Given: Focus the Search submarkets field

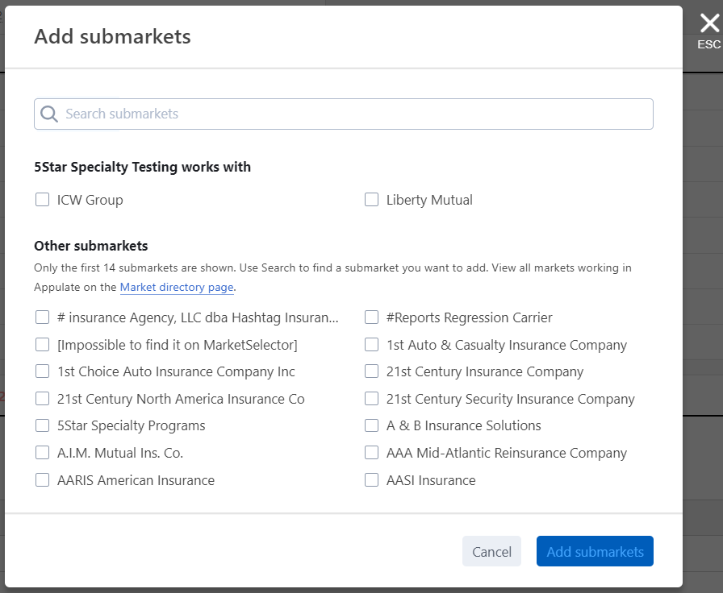Looking at the screenshot, I should click(344, 114).
